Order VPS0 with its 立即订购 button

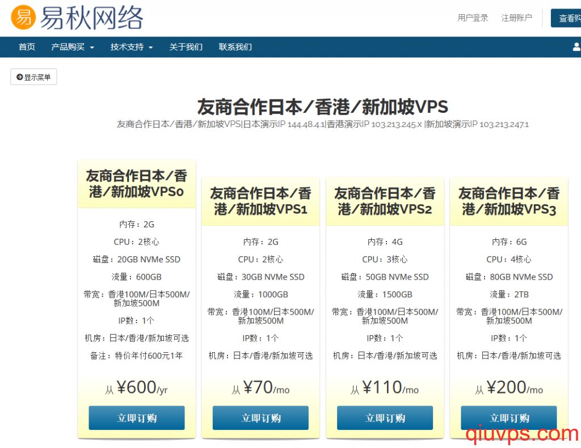136,418
